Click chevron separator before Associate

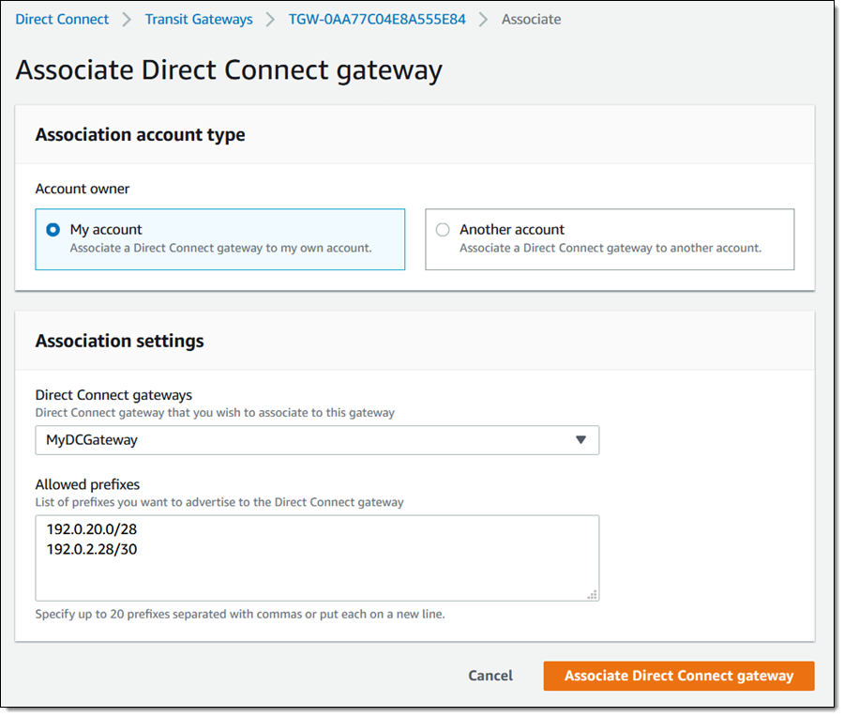(x=484, y=19)
